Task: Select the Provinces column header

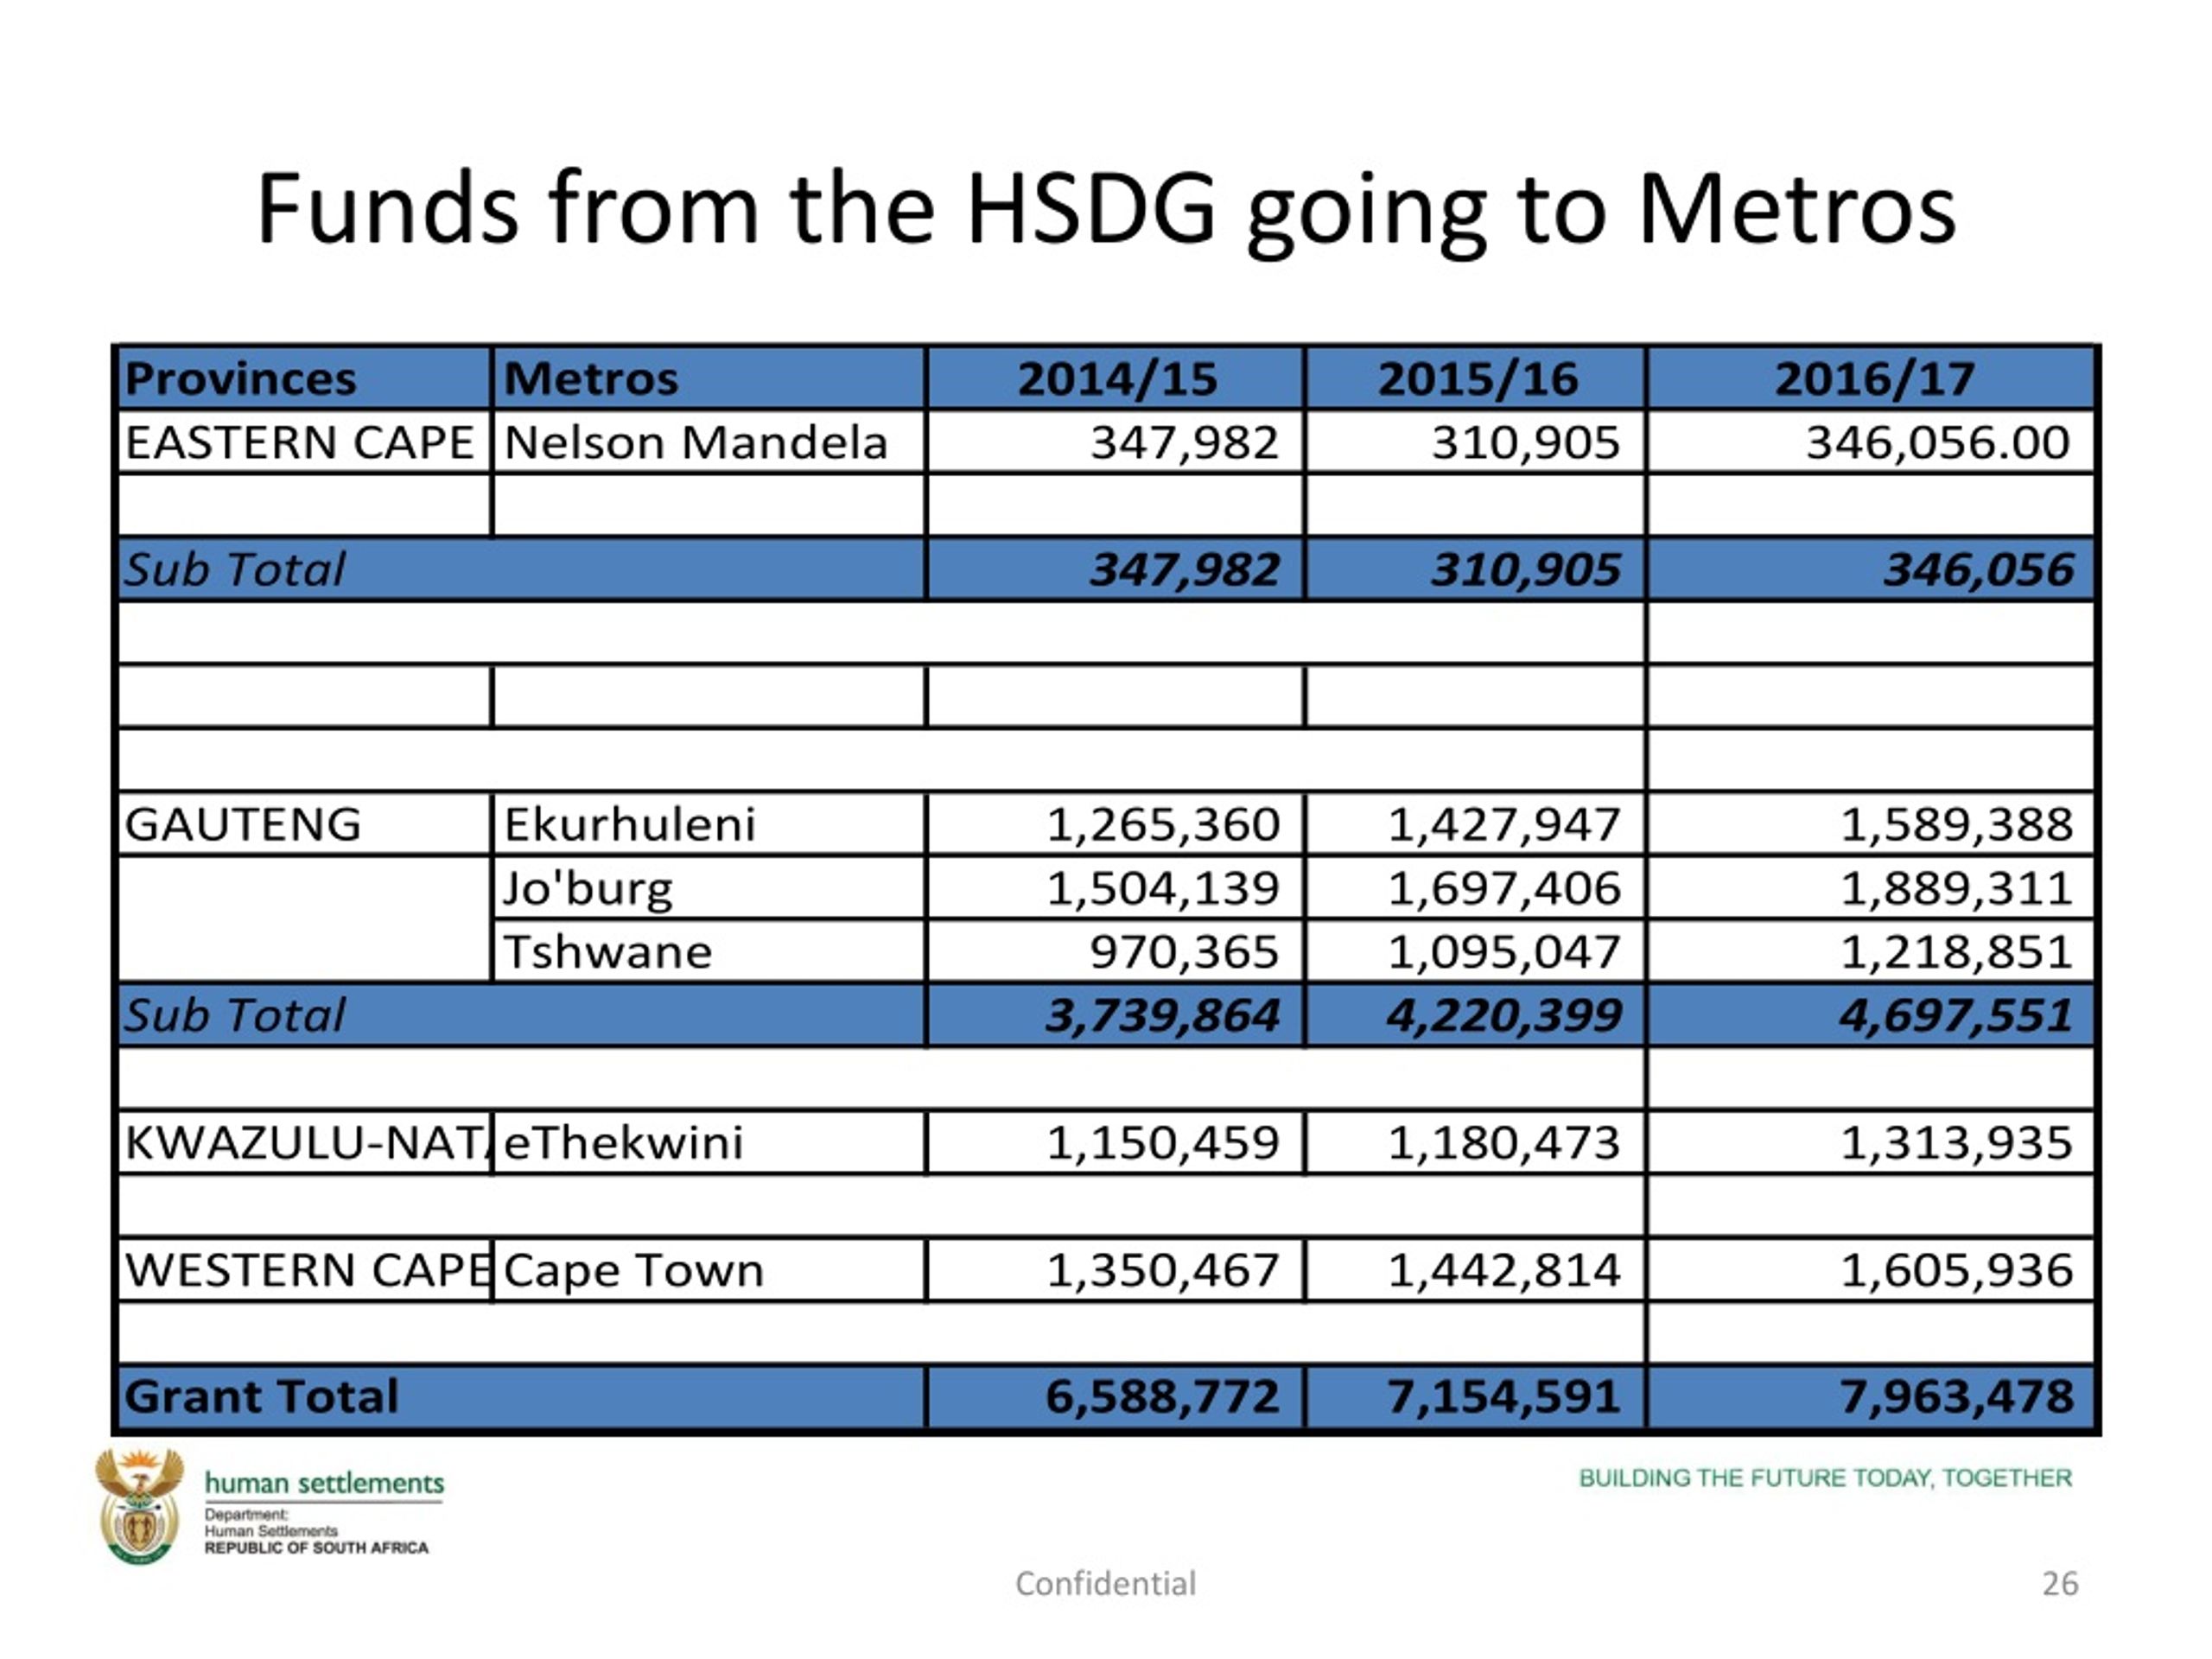Action: [x=304, y=378]
